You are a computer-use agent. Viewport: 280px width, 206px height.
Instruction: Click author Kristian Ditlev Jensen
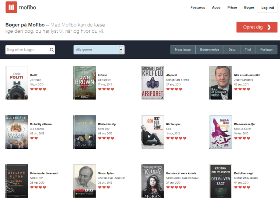tap(246, 178)
